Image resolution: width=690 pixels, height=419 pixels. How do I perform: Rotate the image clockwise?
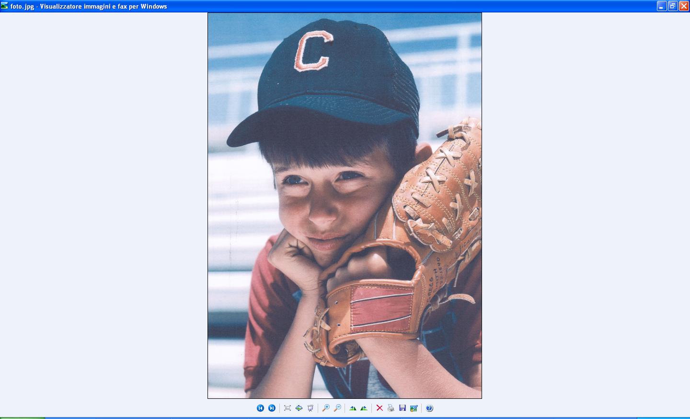353,408
